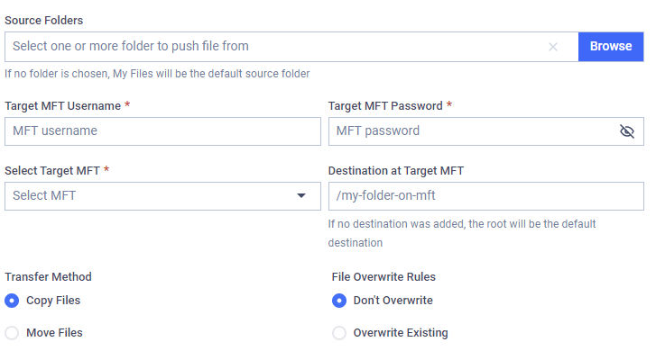Click the Transfer Method heading
Screen dimensions: 656x360
tap(48, 277)
